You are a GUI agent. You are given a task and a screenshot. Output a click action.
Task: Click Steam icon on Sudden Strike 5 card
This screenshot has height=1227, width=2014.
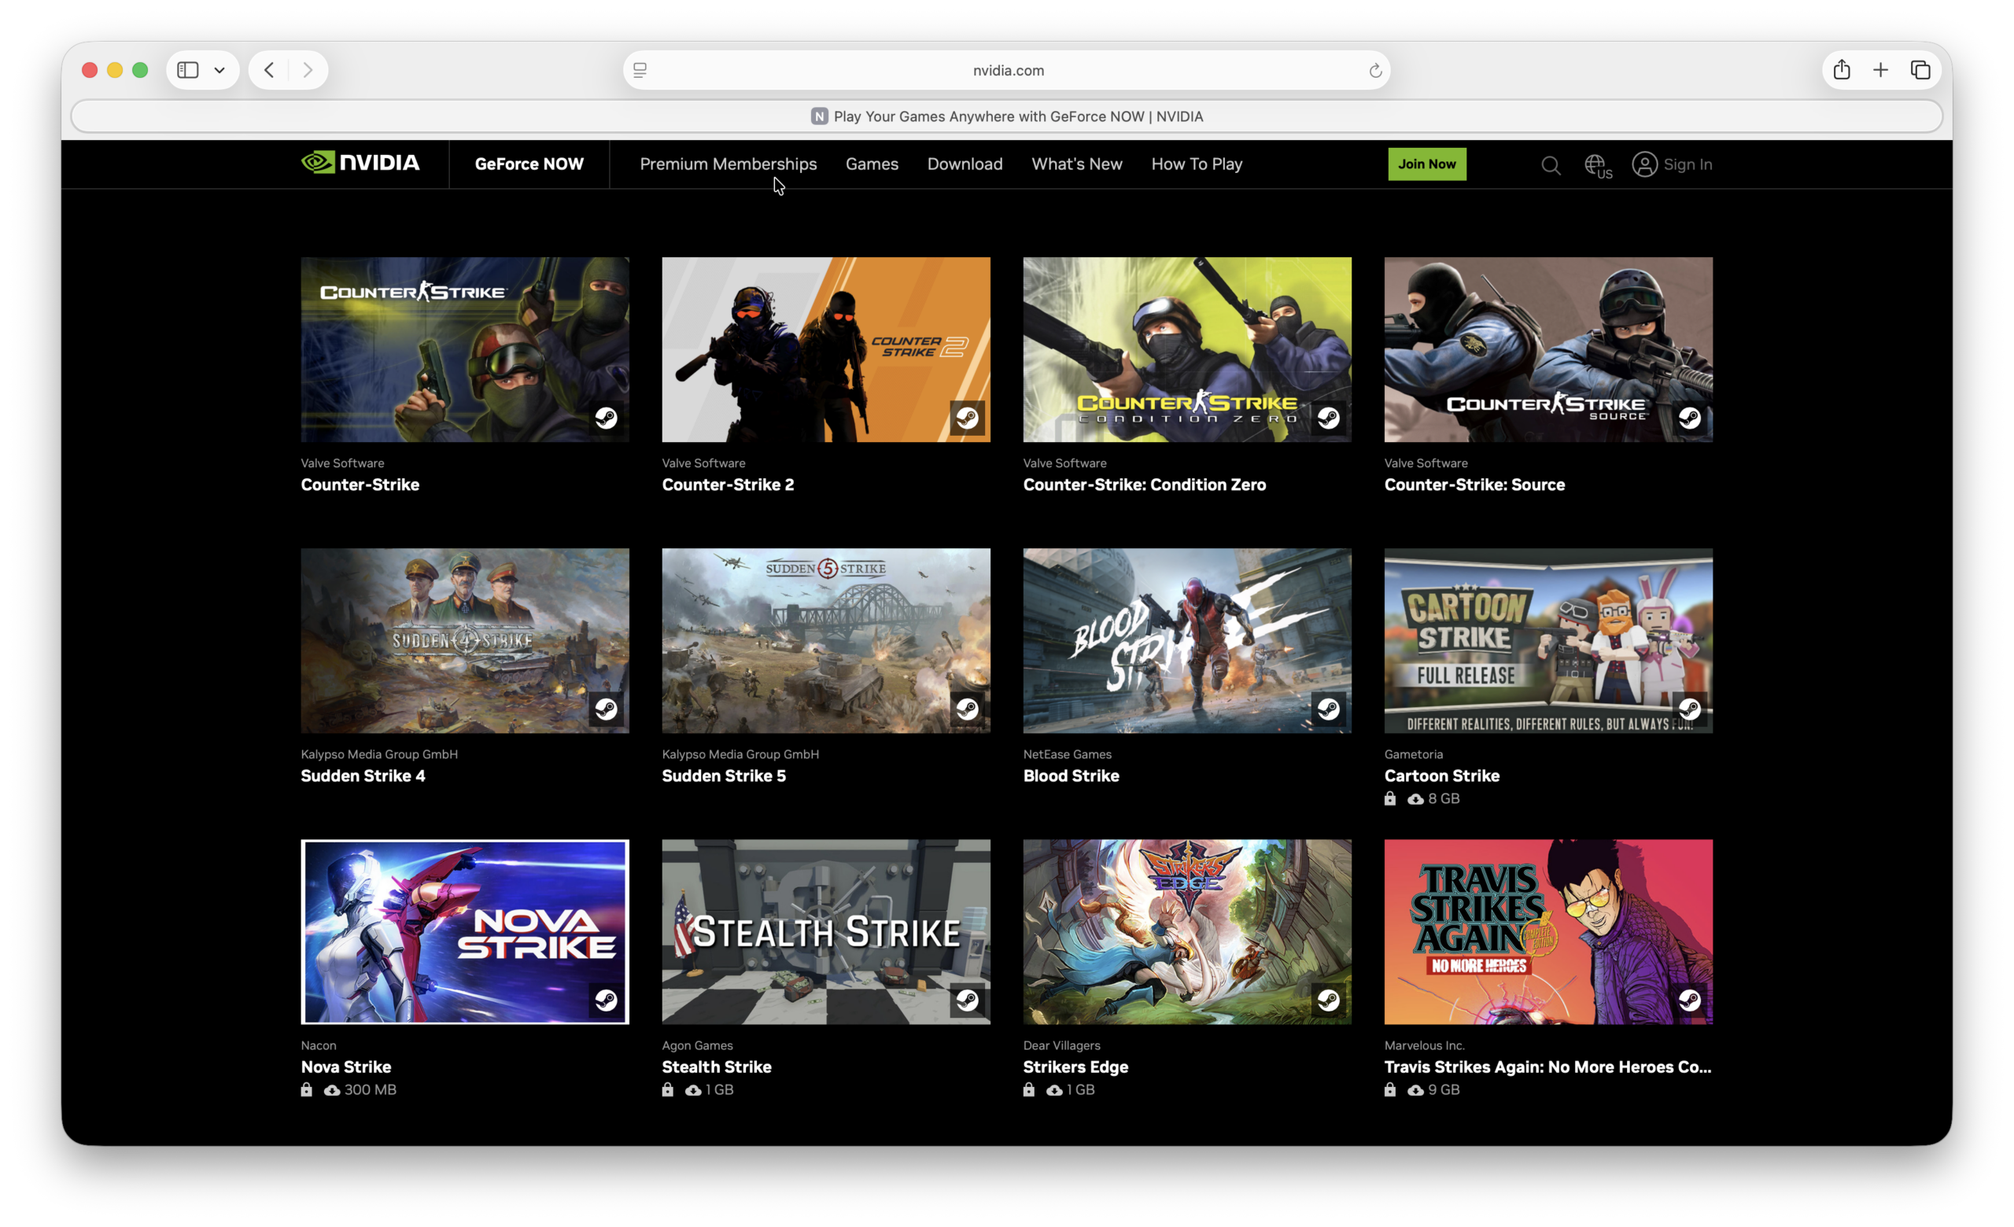pos(967,709)
